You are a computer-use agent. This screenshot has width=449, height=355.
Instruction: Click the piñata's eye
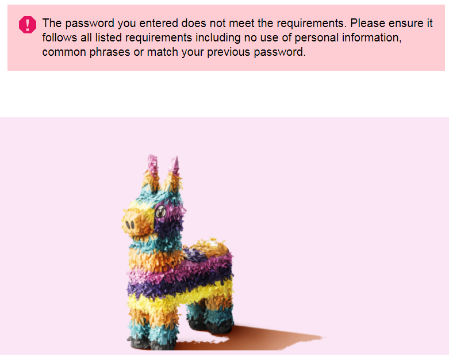(x=160, y=212)
